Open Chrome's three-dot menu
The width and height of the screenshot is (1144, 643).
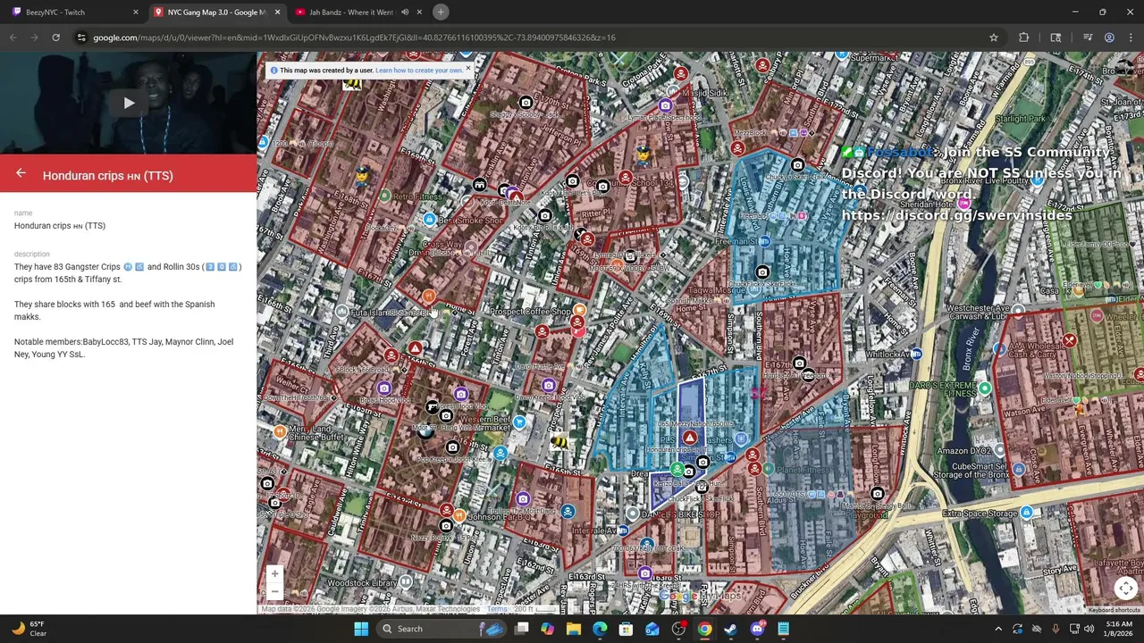click(x=1130, y=38)
